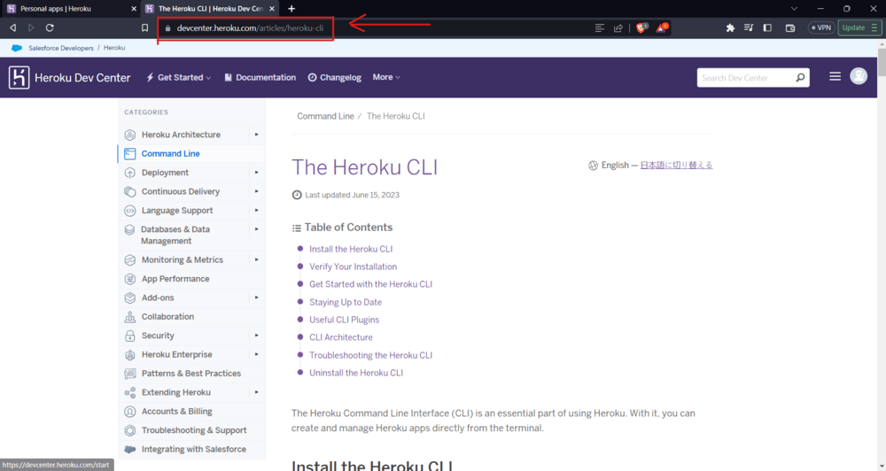Switch language with the Japanese link
Viewport: 886px width, 471px height.
click(676, 165)
